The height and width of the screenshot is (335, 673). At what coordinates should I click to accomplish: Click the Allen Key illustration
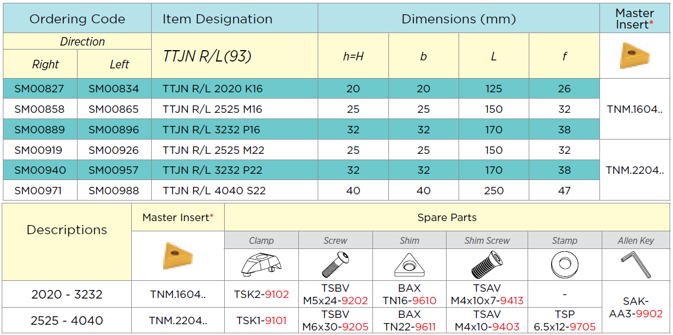[x=637, y=264]
